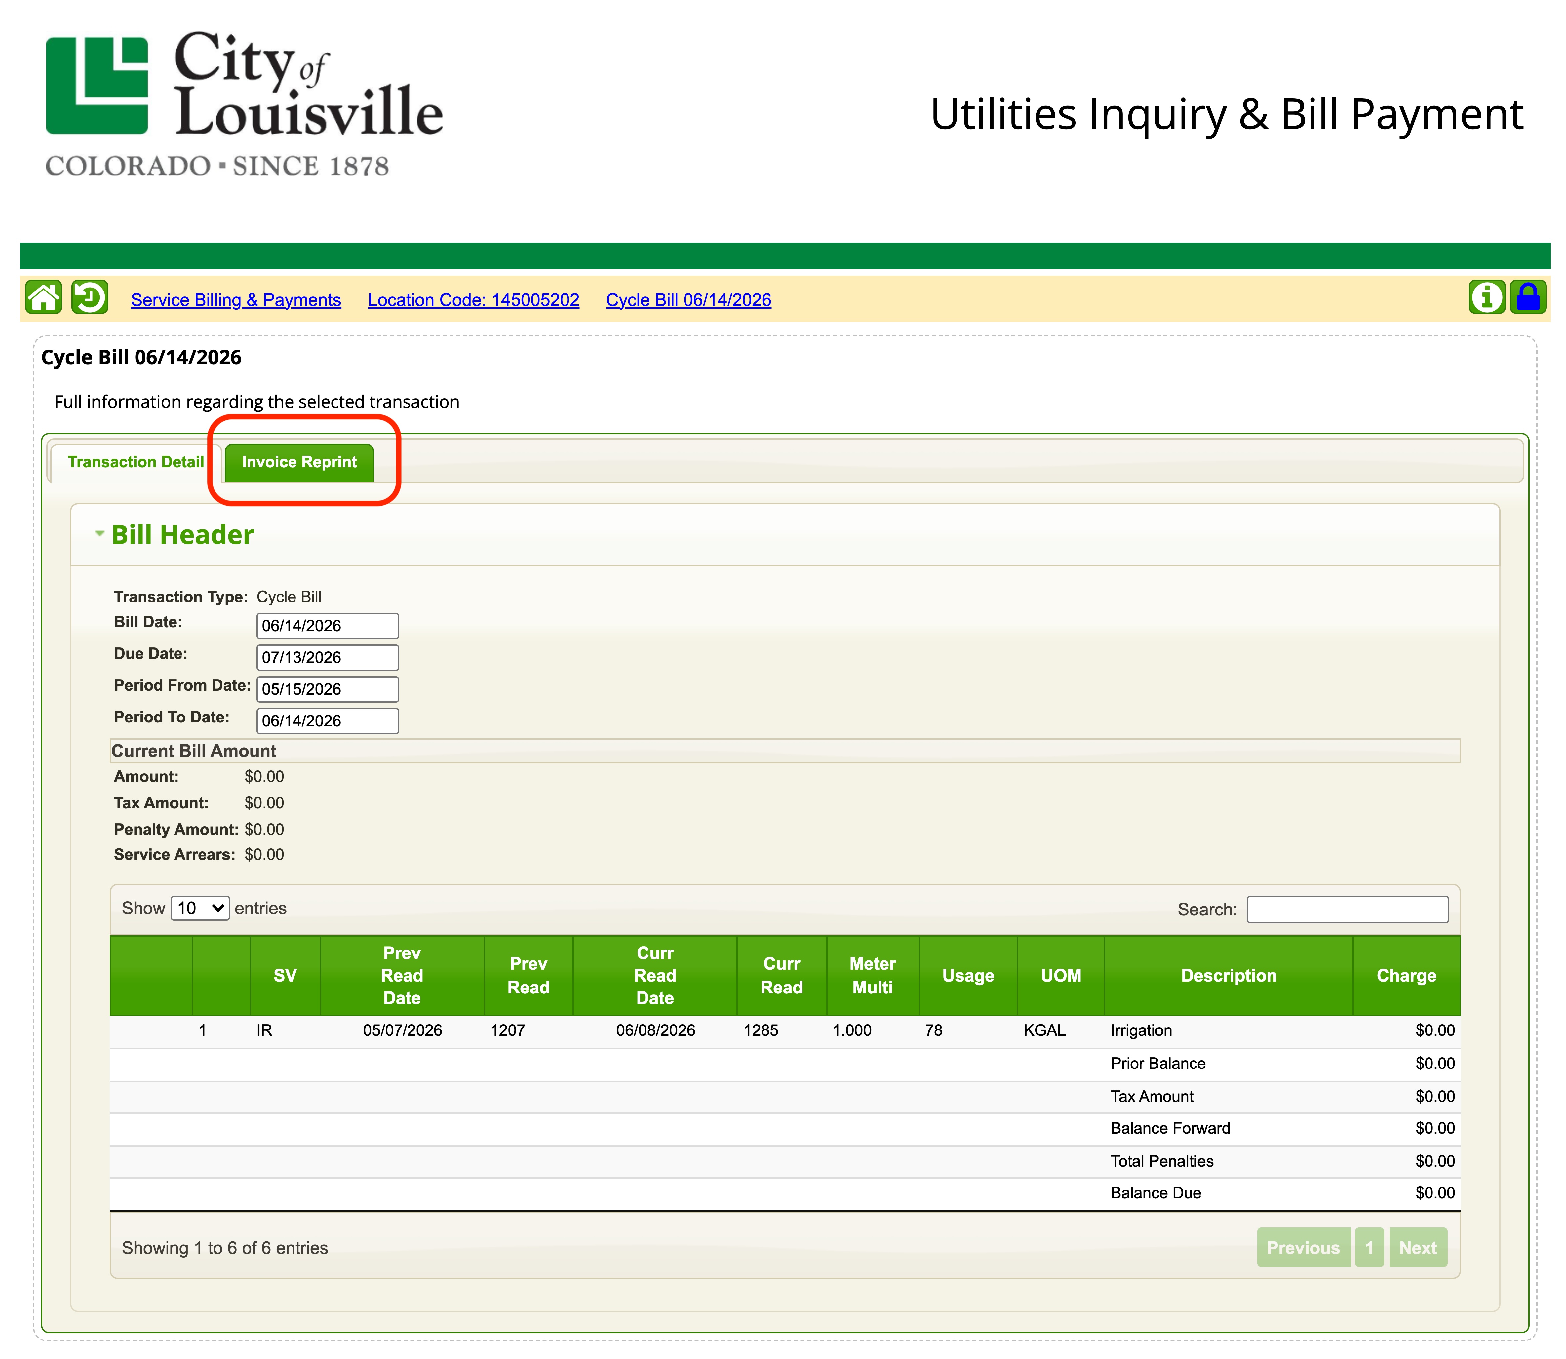Click Showing 1 to 6 of 6 entries

click(x=224, y=1248)
